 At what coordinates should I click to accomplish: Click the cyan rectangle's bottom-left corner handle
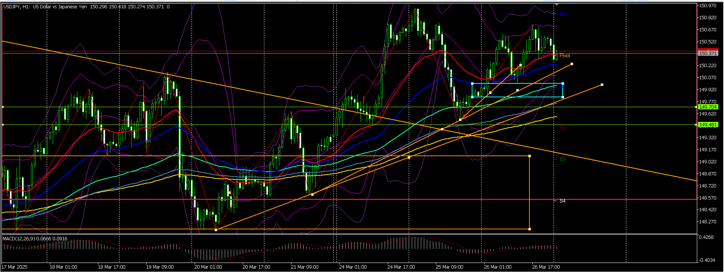(472, 97)
